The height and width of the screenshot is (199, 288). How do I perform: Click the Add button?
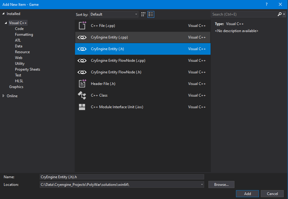[247, 194]
